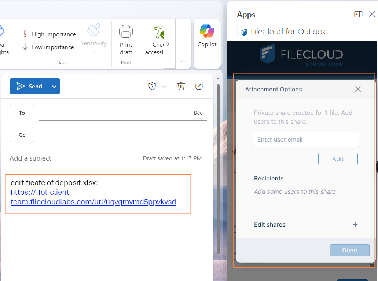
Task: Show more ribbon commands chevron
Action: pyautogui.click(x=168, y=44)
